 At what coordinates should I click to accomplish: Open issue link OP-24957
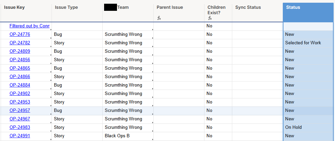(x=20, y=110)
